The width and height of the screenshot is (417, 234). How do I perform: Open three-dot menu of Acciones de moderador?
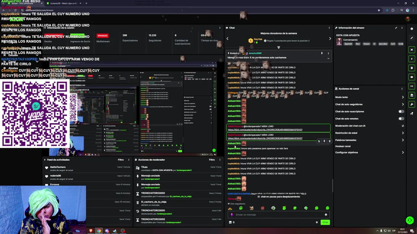pyautogui.click(x=220, y=160)
